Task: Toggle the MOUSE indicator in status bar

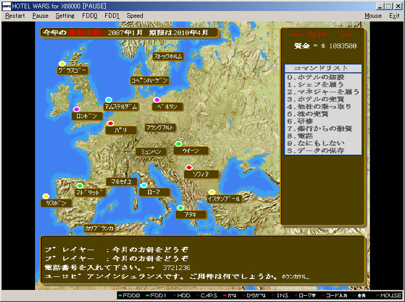Action: tap(390, 296)
